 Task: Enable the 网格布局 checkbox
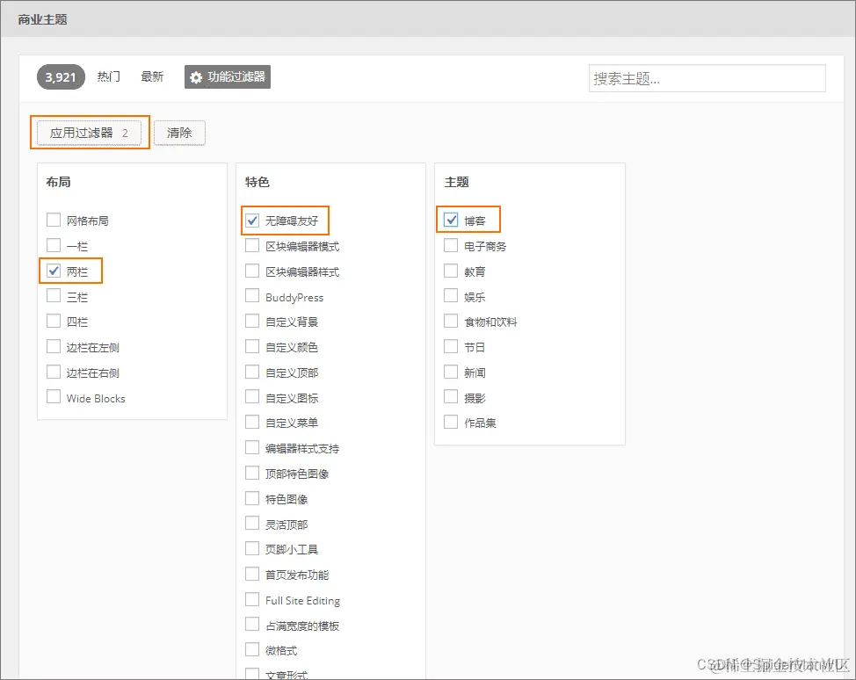[54, 220]
